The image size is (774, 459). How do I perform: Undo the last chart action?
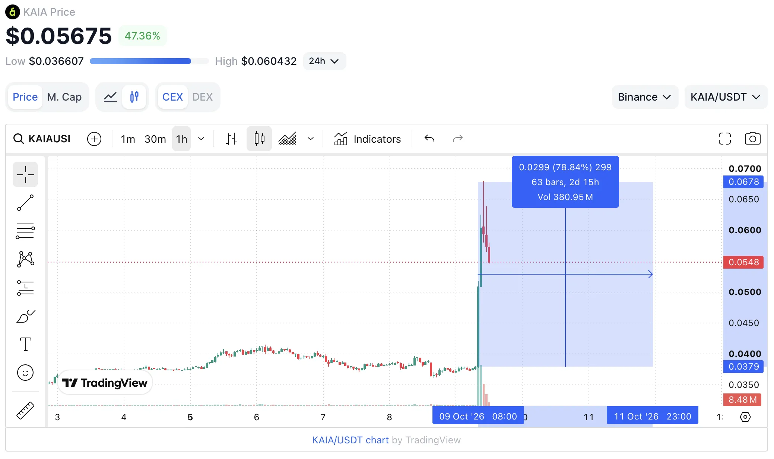tap(429, 139)
